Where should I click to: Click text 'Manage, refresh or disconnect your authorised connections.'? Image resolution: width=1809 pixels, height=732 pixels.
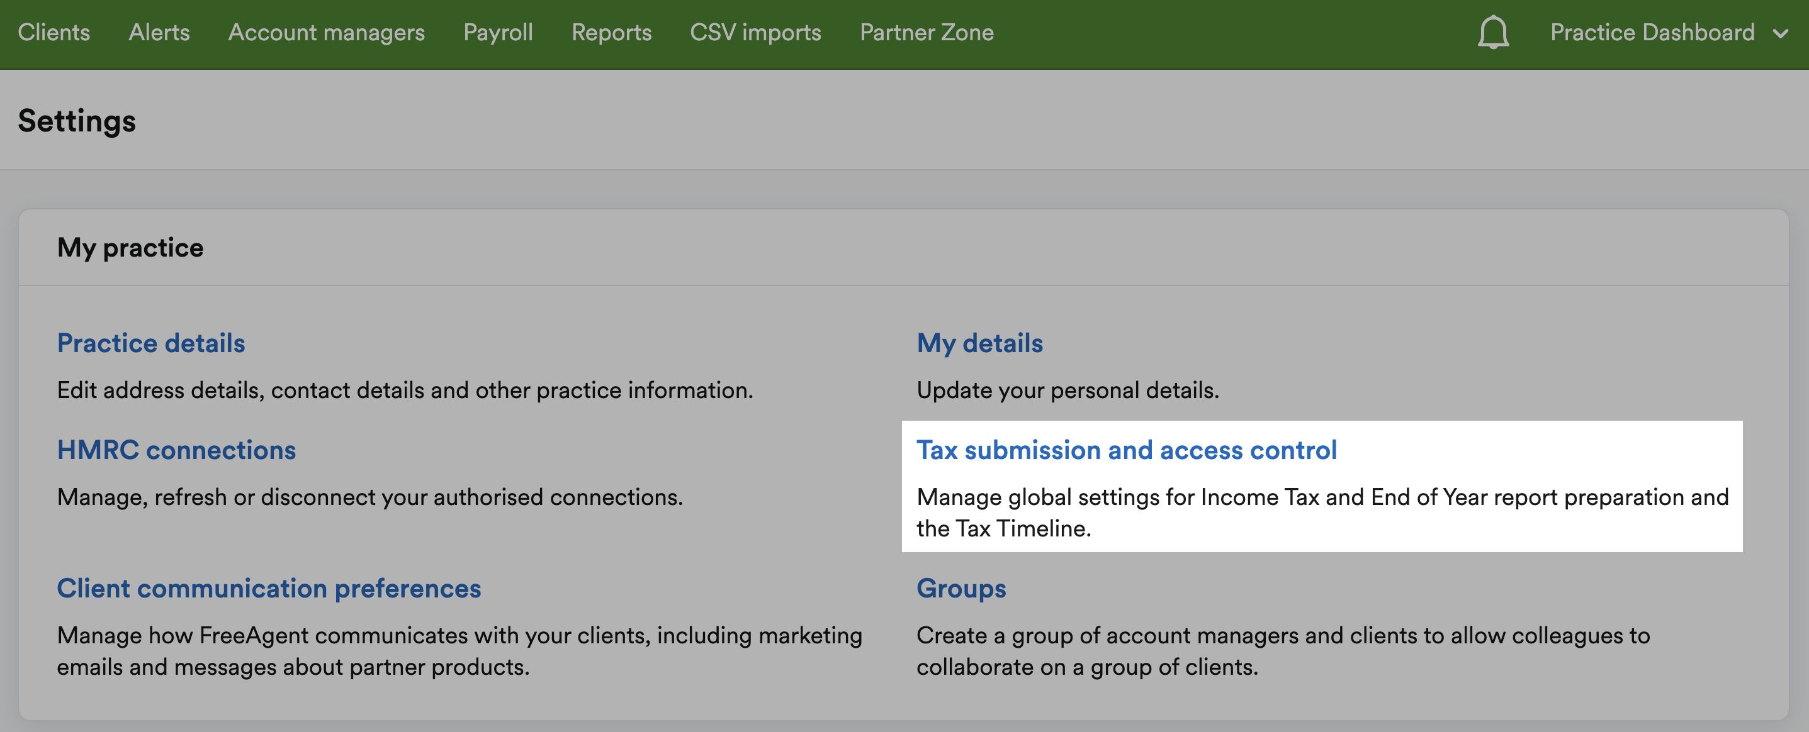pos(370,497)
